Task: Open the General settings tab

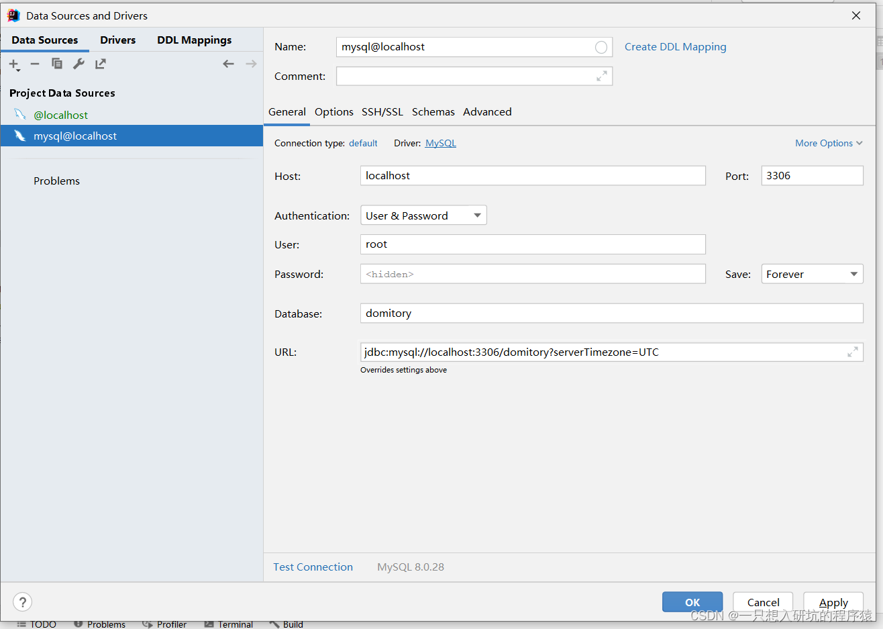Action: 287,112
